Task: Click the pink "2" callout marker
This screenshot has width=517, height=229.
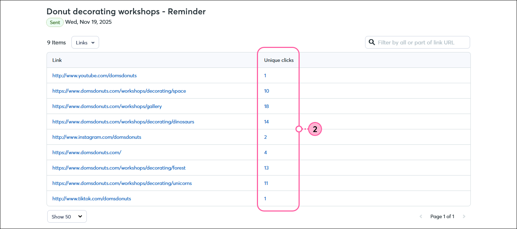Action: [x=315, y=129]
